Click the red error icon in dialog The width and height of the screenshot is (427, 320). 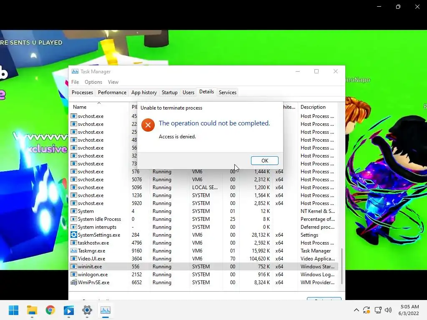[148, 125]
